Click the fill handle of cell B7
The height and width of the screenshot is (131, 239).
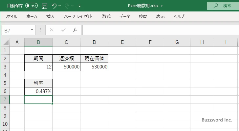click(x=53, y=103)
